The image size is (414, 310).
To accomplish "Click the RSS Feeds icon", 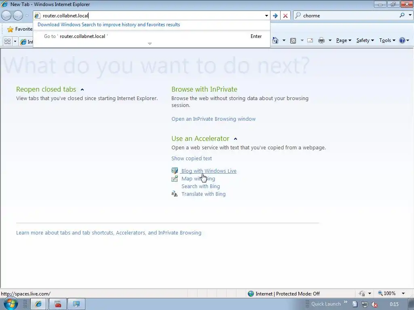I will coord(293,40).
